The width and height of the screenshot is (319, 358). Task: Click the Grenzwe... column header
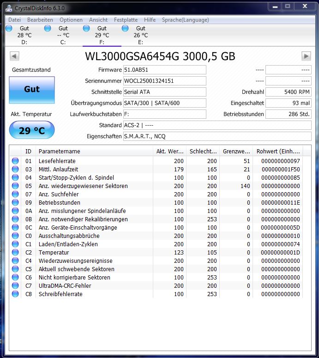click(x=236, y=152)
